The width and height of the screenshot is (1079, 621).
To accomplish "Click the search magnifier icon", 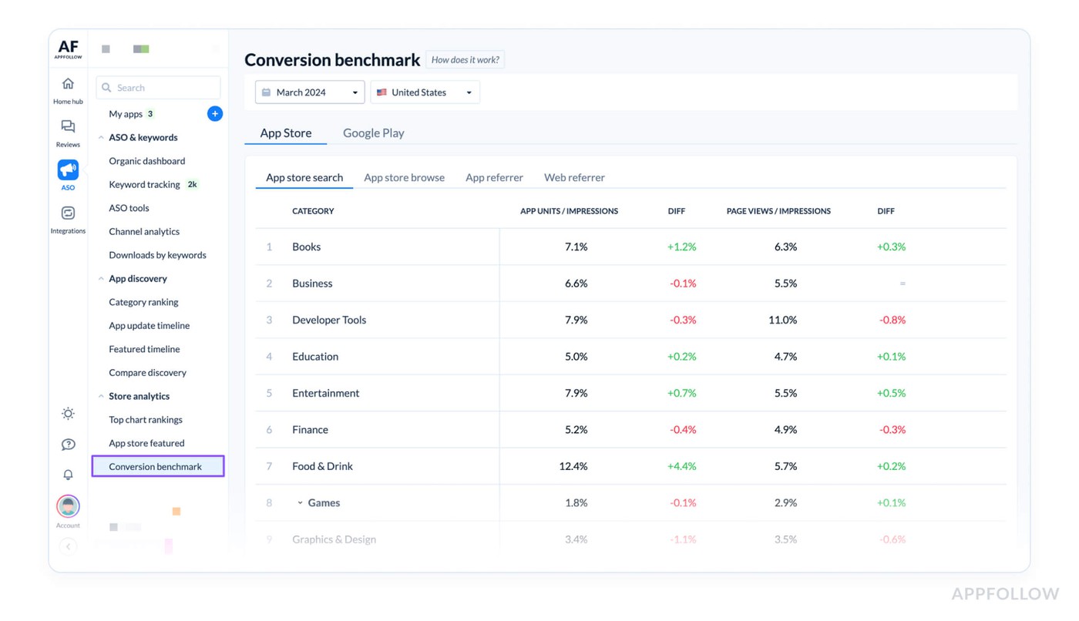I will [x=106, y=87].
